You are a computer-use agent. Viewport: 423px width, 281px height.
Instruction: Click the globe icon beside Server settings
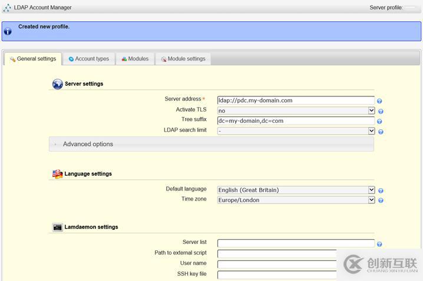point(58,84)
